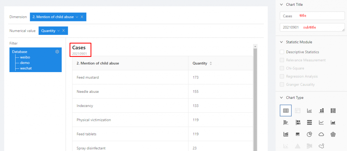Screen dimensions: 347x151
Task: Open the Quantity tag dropdown arrow
Action: (59, 31)
